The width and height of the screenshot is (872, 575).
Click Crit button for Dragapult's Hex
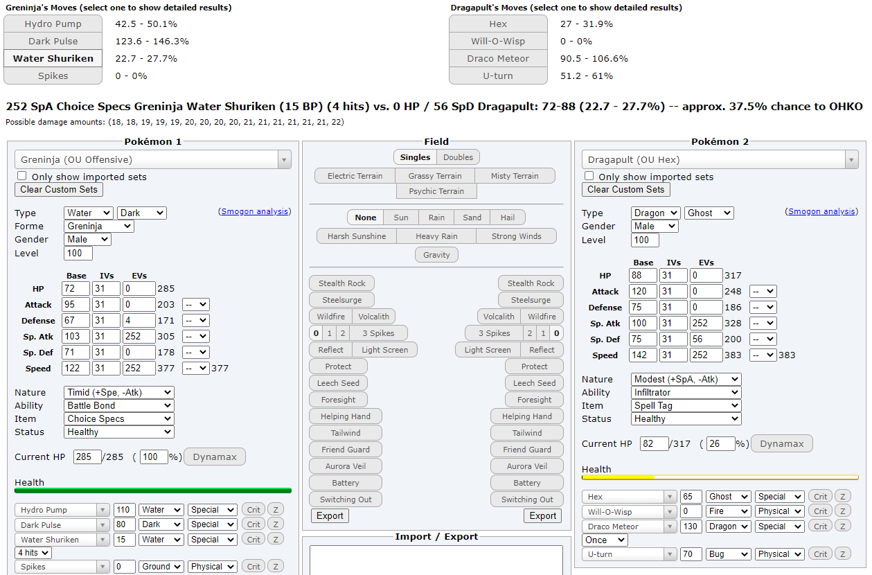(821, 497)
